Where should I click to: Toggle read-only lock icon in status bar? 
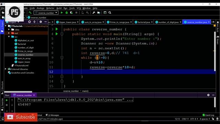pyautogui.click(x=213, y=119)
